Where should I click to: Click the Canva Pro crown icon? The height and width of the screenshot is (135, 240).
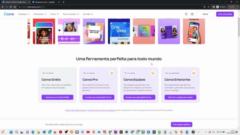pyautogui.click(x=112, y=73)
